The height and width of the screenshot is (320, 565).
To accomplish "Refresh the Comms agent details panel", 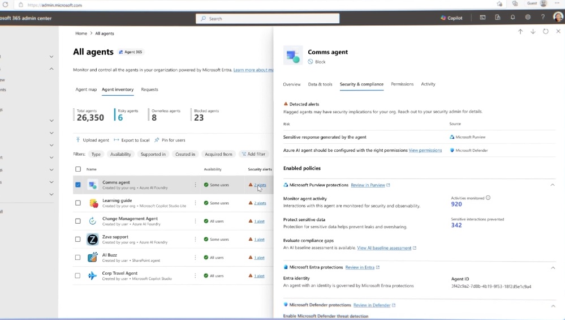I will [546, 32].
